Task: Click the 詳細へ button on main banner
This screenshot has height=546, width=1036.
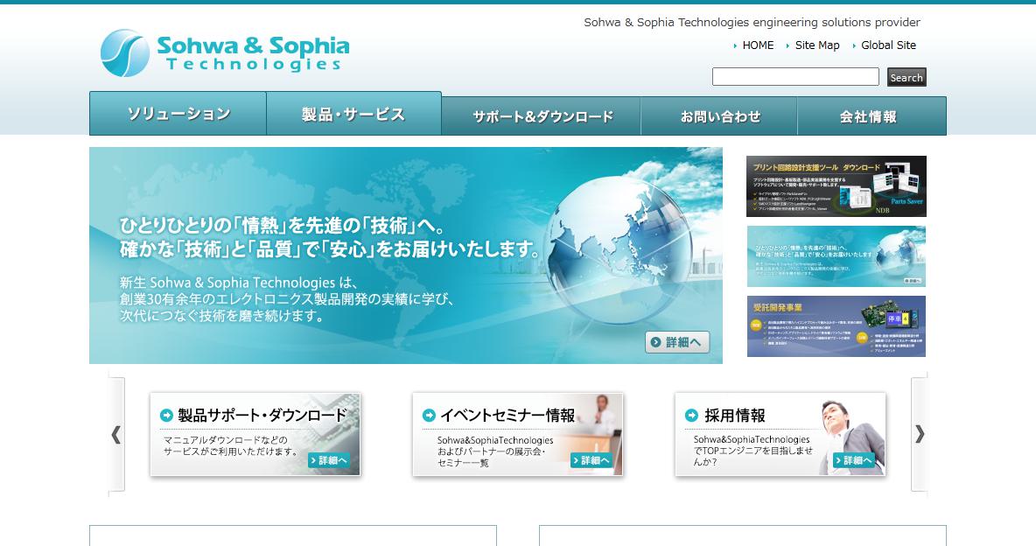Action: point(677,342)
